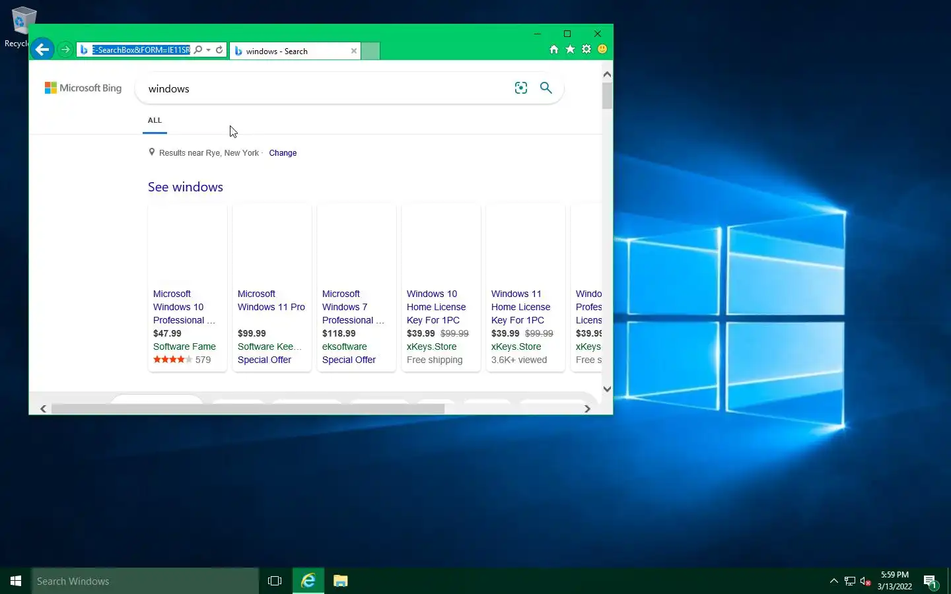Open Windows 10 Home License Key link
This screenshot has height=594, width=951.
tap(437, 307)
